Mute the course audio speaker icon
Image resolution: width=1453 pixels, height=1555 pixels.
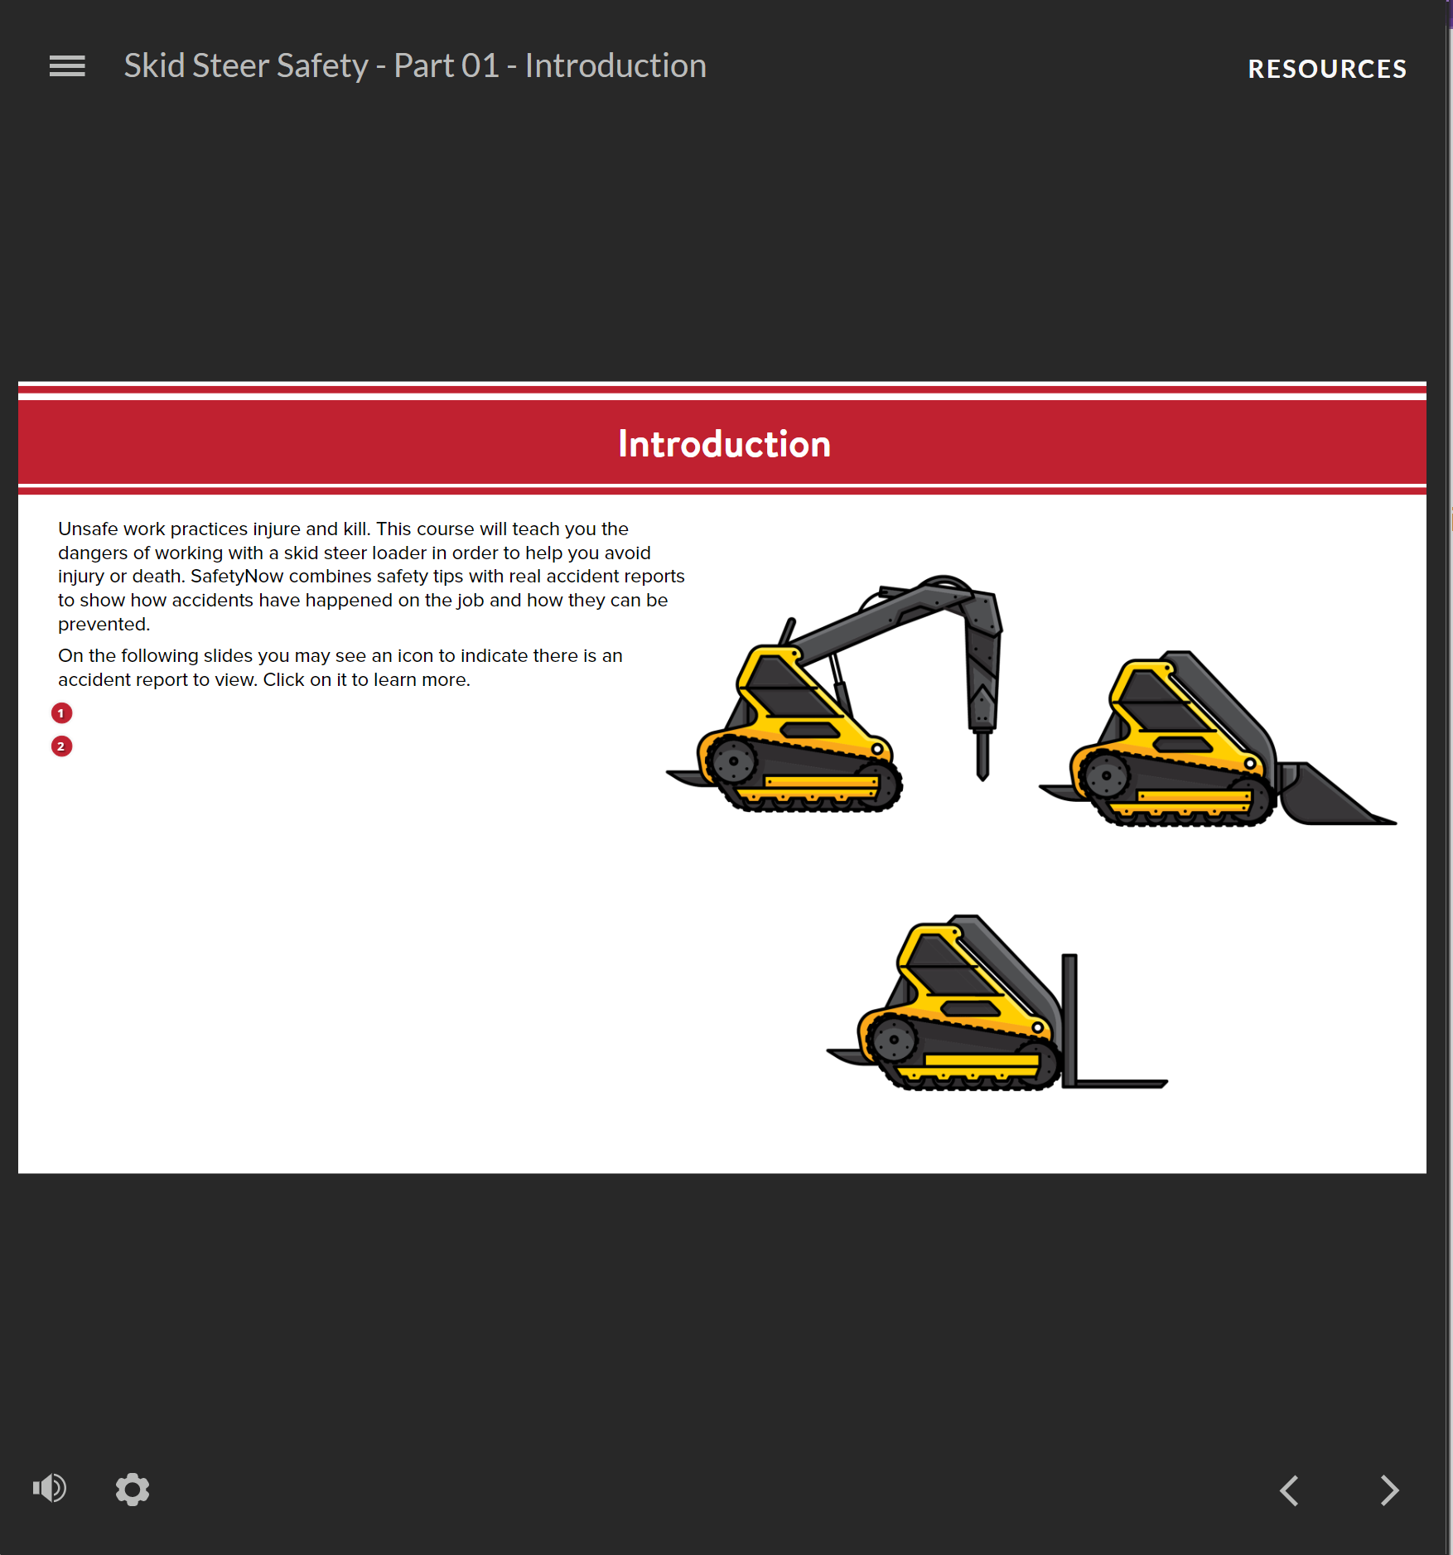click(50, 1489)
